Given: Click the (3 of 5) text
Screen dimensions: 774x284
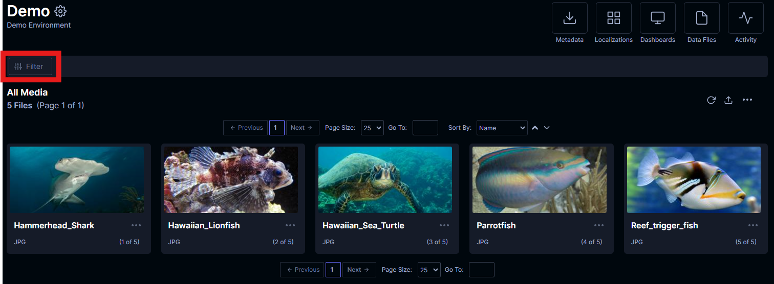Looking at the screenshot, I should (437, 242).
